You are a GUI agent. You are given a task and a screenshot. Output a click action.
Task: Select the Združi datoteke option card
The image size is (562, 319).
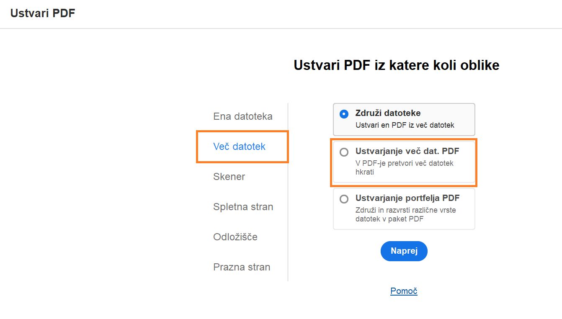click(x=403, y=119)
